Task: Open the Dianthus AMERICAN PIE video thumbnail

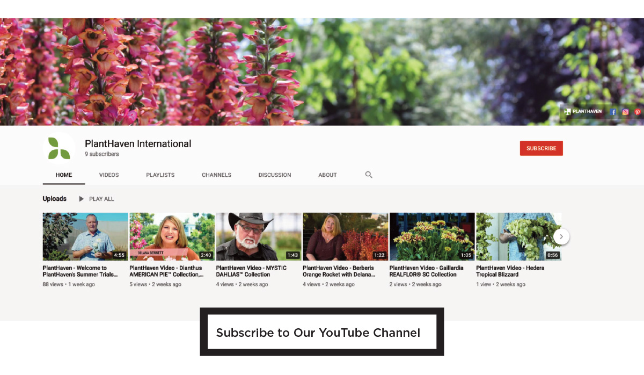Action: coord(172,236)
